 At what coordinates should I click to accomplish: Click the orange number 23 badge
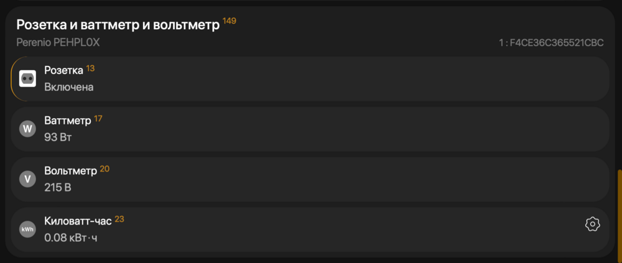119,219
